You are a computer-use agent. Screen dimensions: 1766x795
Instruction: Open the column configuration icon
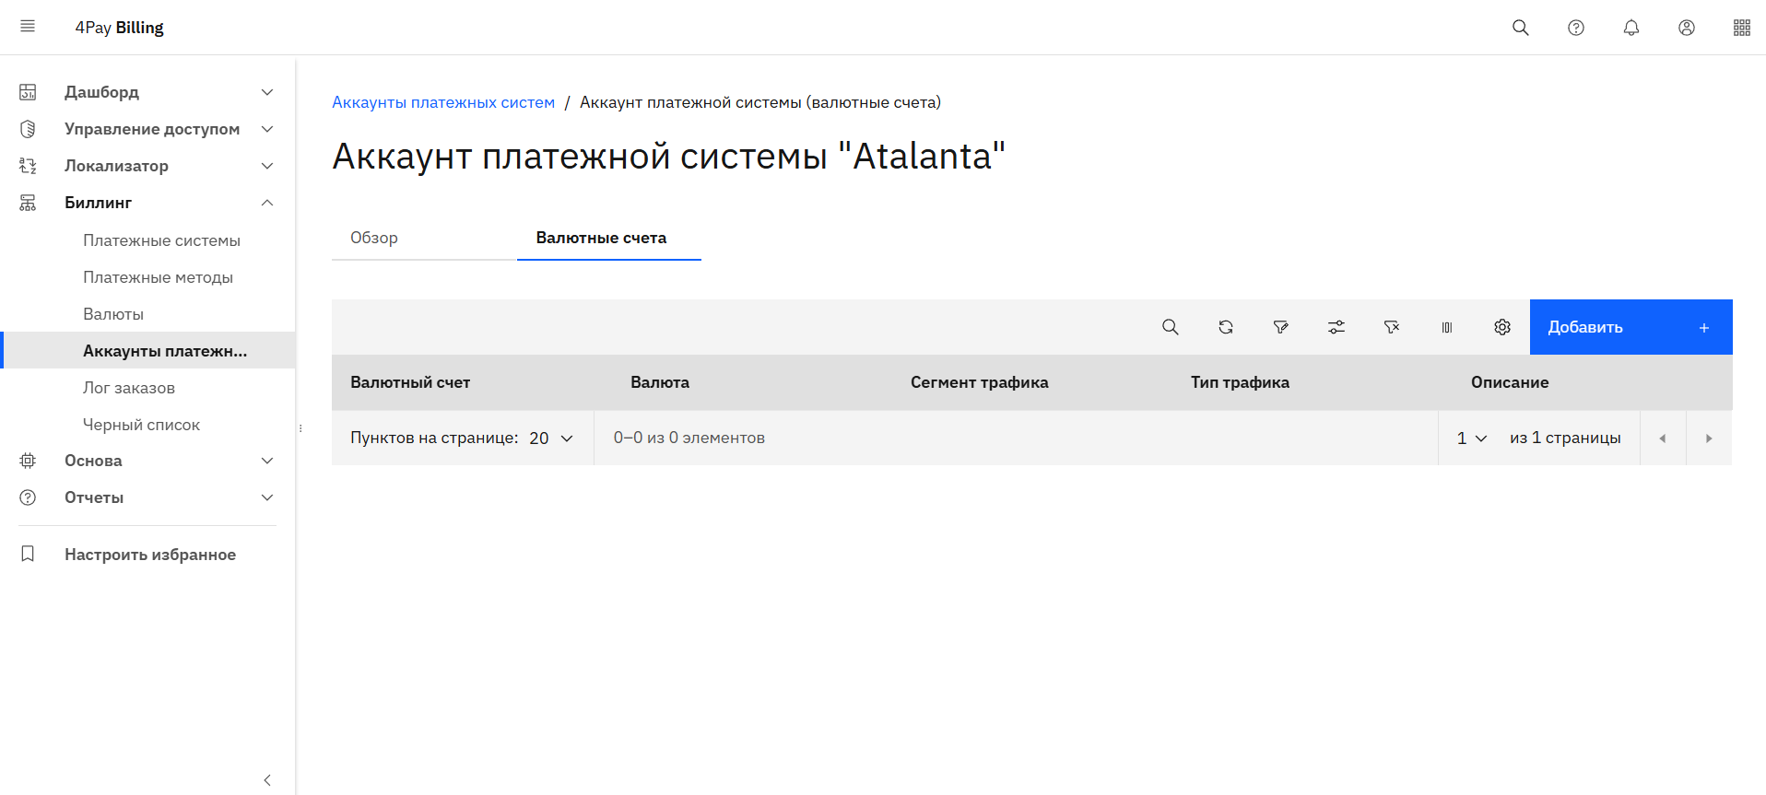tap(1446, 327)
